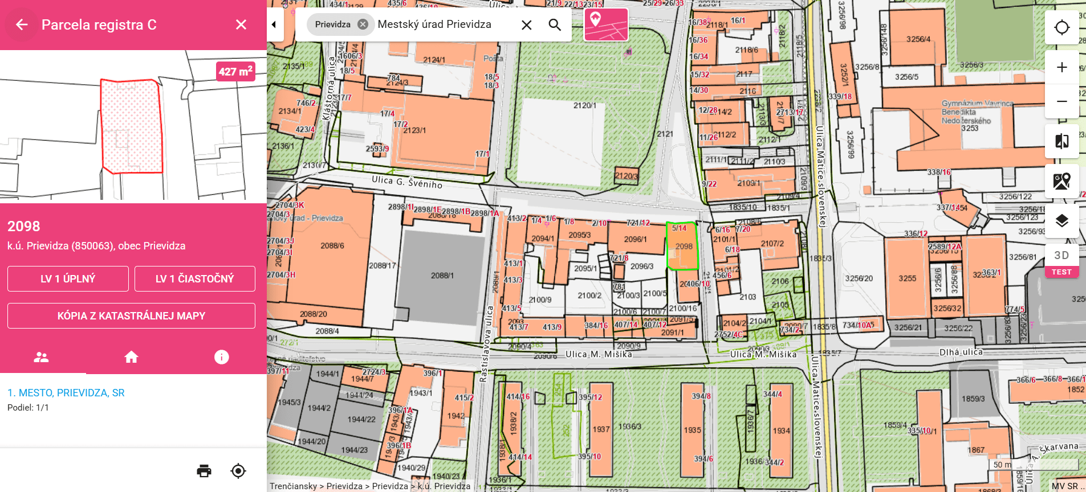This screenshot has width=1086, height=492.
Task: Open the map layers menu
Action: (x=1061, y=221)
